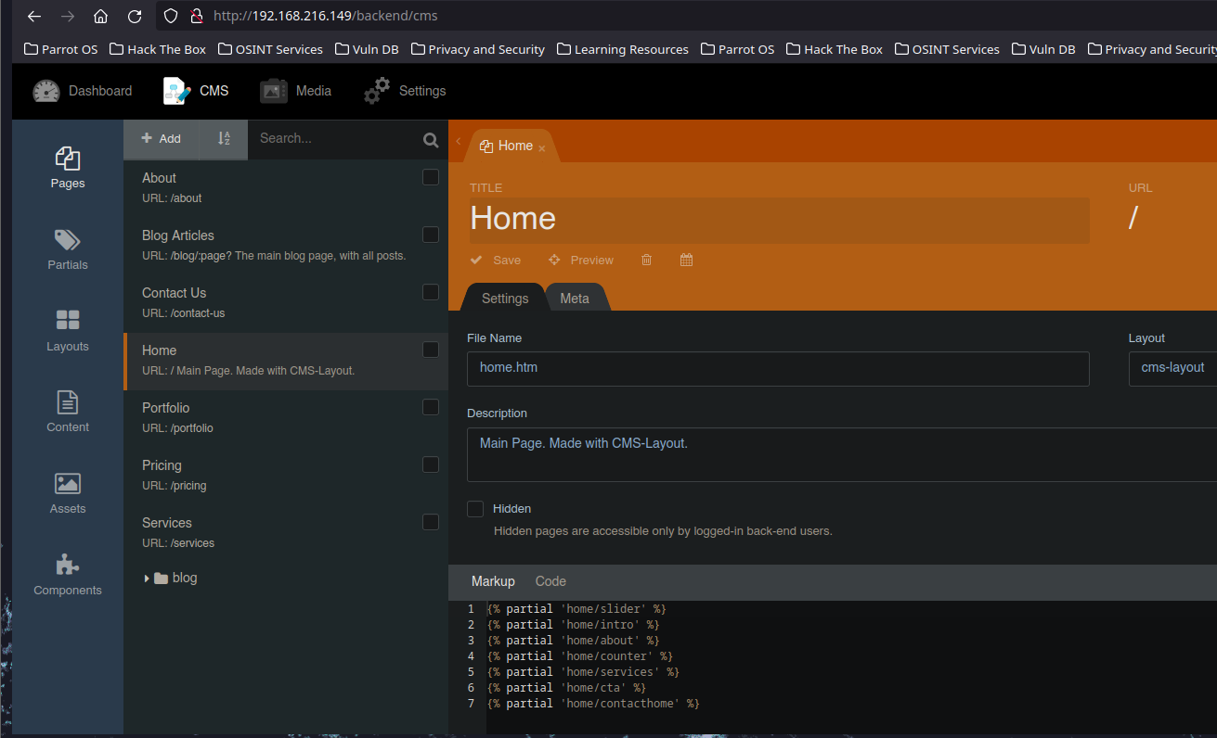1217x738 pixels.
Task: Save the Home page
Action: pos(496,261)
